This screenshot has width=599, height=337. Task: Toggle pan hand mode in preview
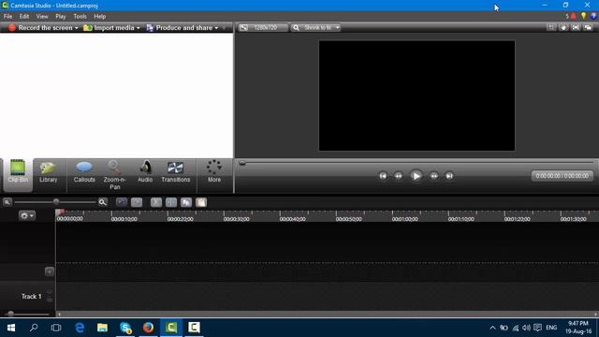coord(563,27)
